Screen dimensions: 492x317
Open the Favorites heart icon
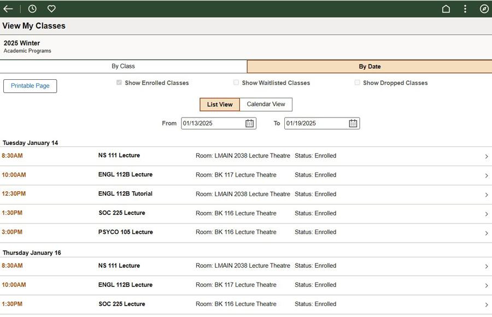(51, 8)
